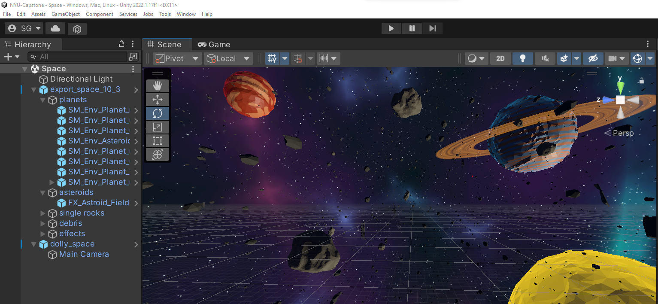This screenshot has width=658, height=304.
Task: Open the Unity Version Control icon
Action: tap(77, 29)
